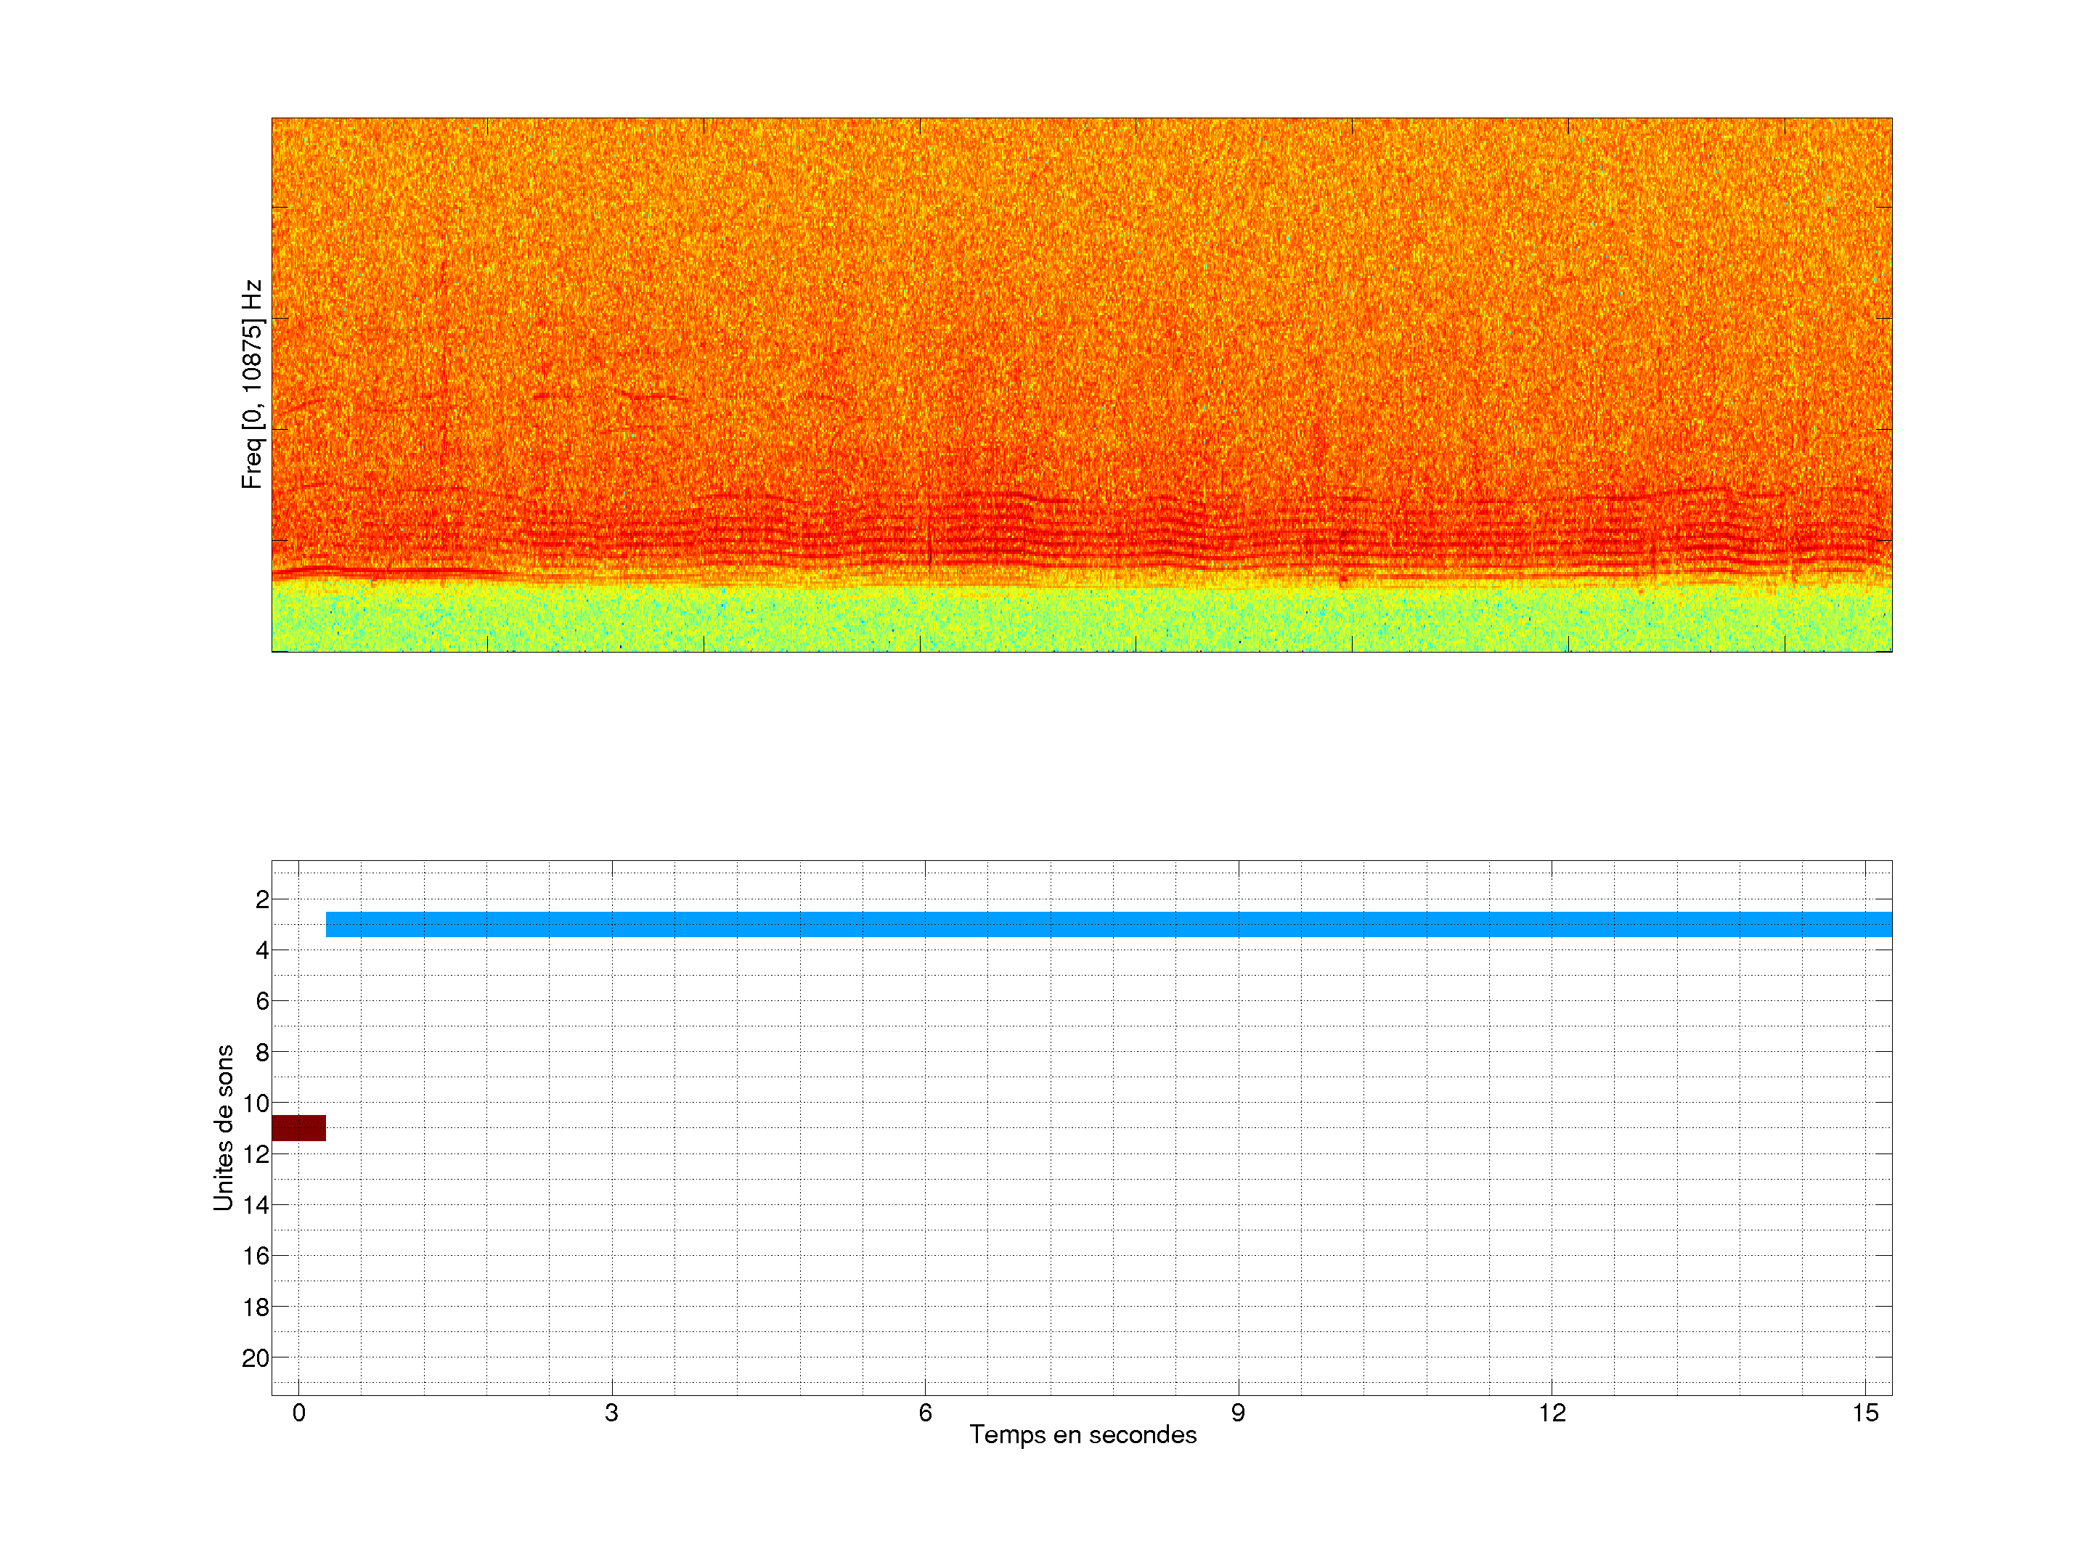Click y-axis tick label 2
Viewport: 2091px width, 1568px height.
tap(262, 899)
